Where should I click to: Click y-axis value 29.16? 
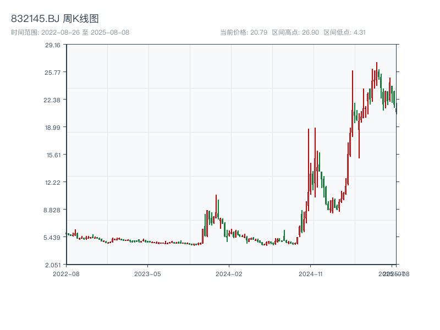click(x=53, y=45)
